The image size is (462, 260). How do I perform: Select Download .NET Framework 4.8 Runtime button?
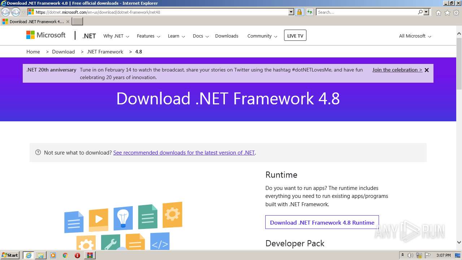322,222
